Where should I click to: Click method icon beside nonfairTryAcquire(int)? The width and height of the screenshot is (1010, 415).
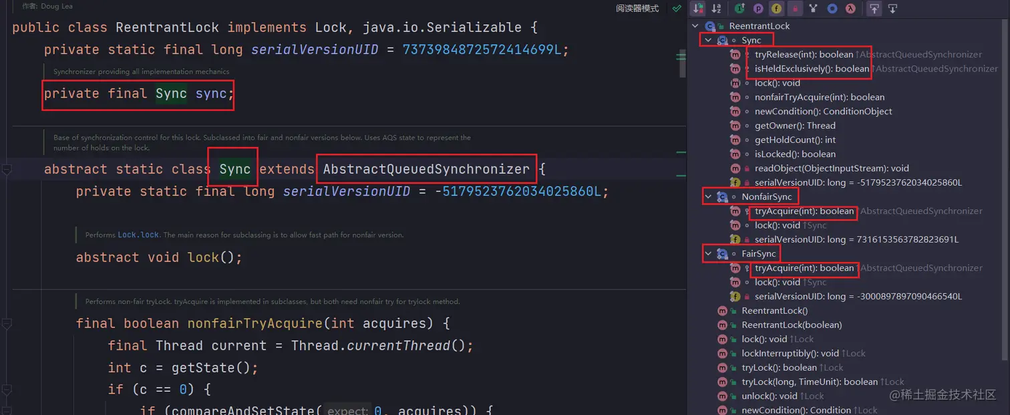click(x=735, y=98)
